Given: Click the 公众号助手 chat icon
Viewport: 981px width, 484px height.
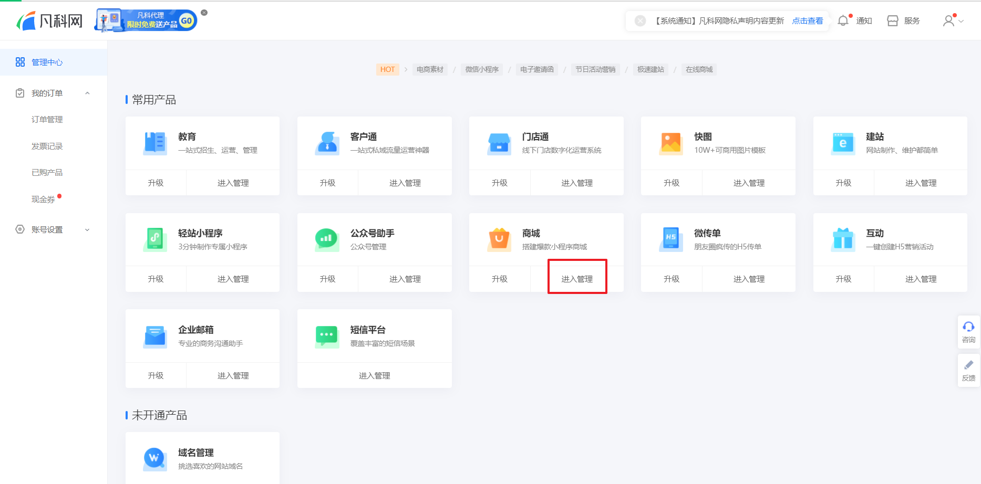Looking at the screenshot, I should click(x=327, y=239).
